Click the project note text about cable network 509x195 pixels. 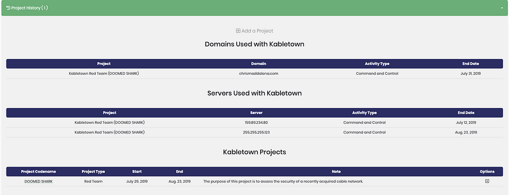pos(283,181)
